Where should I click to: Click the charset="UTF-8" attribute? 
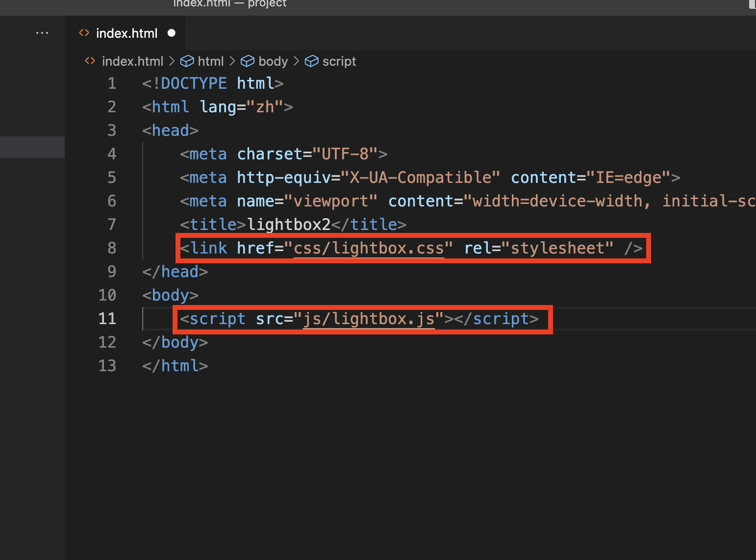pyautogui.click(x=307, y=154)
